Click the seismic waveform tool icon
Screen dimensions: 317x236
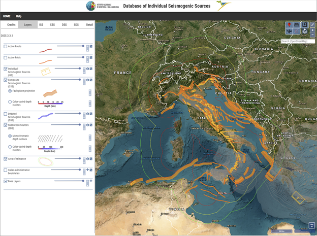coord(289,31)
